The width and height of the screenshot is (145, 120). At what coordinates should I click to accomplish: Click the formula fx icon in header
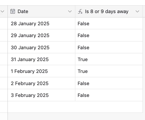click(80, 12)
